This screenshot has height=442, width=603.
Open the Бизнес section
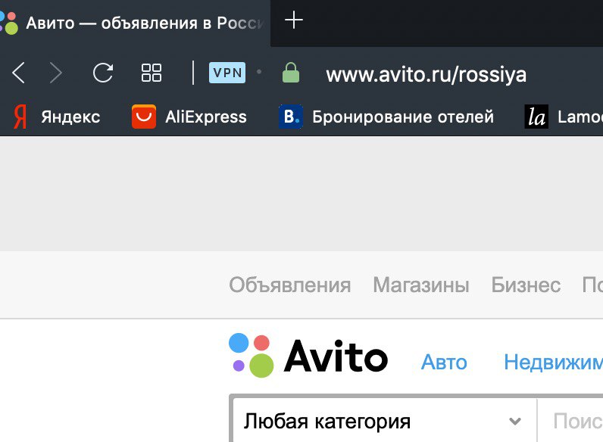(526, 285)
